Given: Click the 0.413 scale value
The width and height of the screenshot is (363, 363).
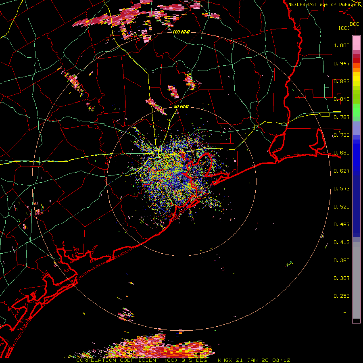Looking at the screenshot, I should coord(342,242).
